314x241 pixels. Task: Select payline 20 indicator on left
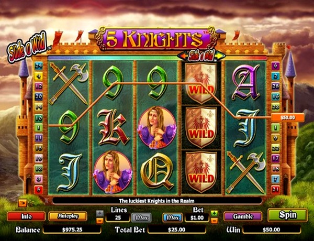(x=38, y=97)
